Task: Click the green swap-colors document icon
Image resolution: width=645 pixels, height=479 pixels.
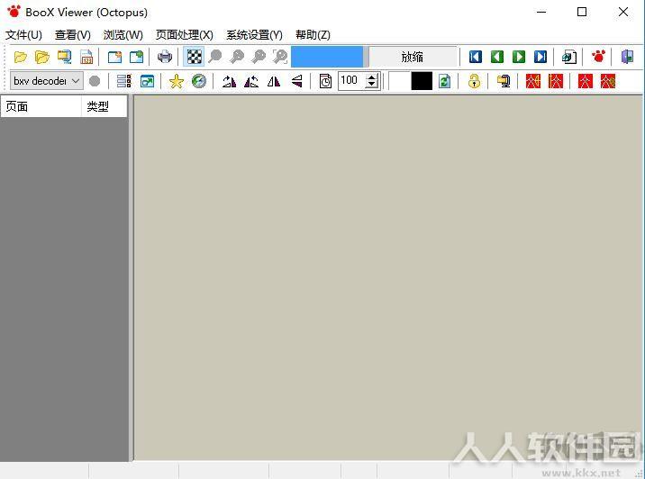Action: [x=444, y=81]
